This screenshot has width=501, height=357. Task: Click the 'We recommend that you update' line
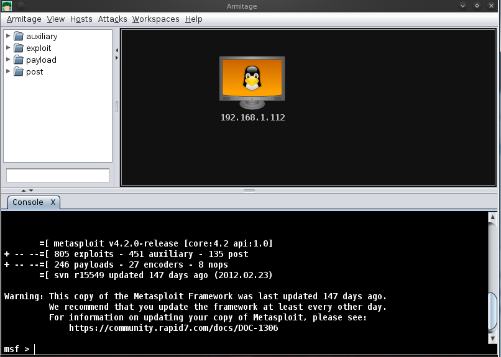pyautogui.click(x=218, y=307)
